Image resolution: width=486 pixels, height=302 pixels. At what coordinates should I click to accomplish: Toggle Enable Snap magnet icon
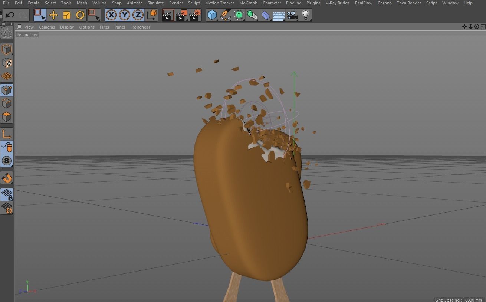point(7,178)
